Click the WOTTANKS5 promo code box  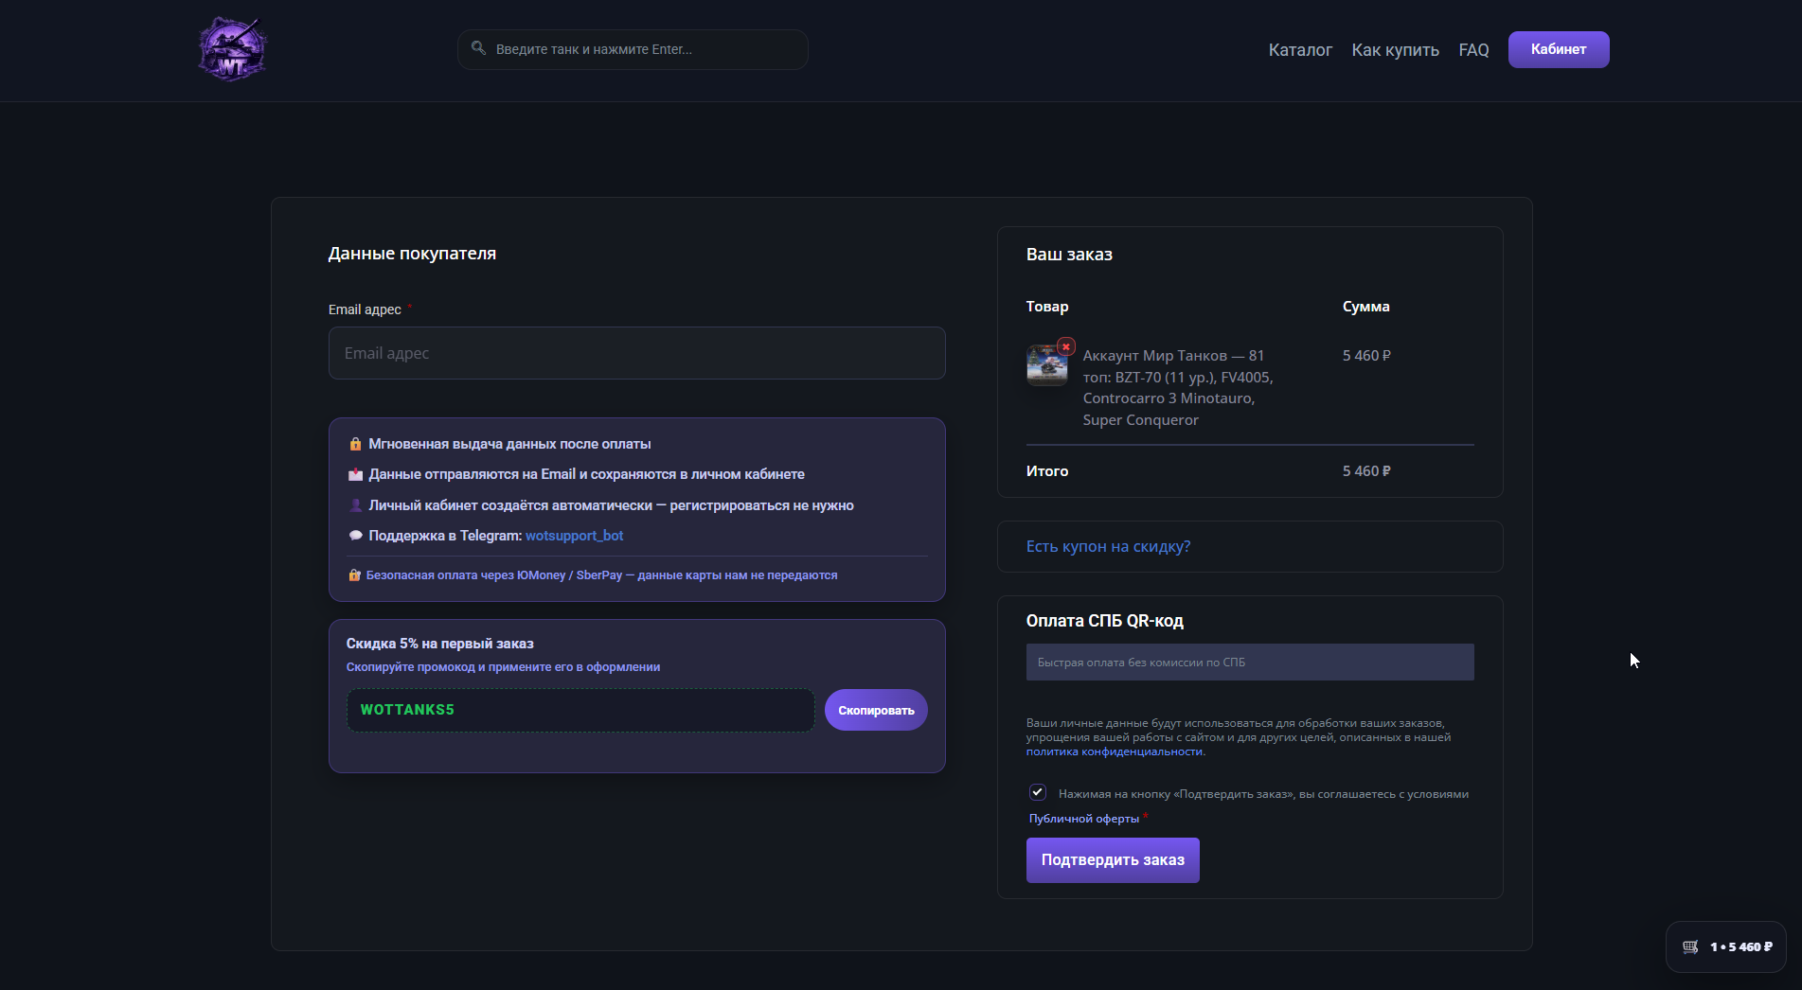[580, 710]
